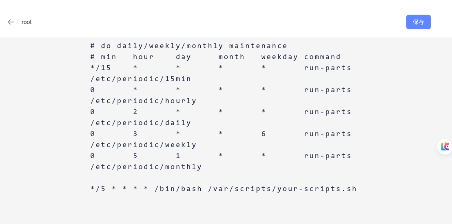Click the 'weekday' column header word
This screenshot has width=452, height=224.
[279, 57]
